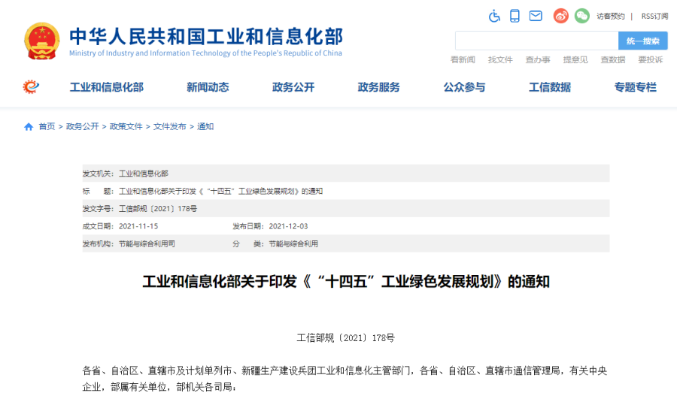Open the 政务公开 navigation menu
Image resolution: width=677 pixels, height=402 pixels.
coord(293,87)
